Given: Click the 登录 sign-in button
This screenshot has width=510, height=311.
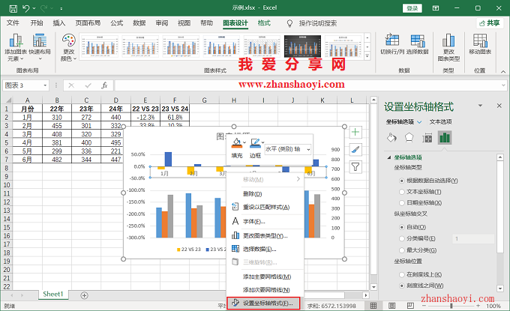Looking at the screenshot, I should pyautogui.click(x=412, y=8).
